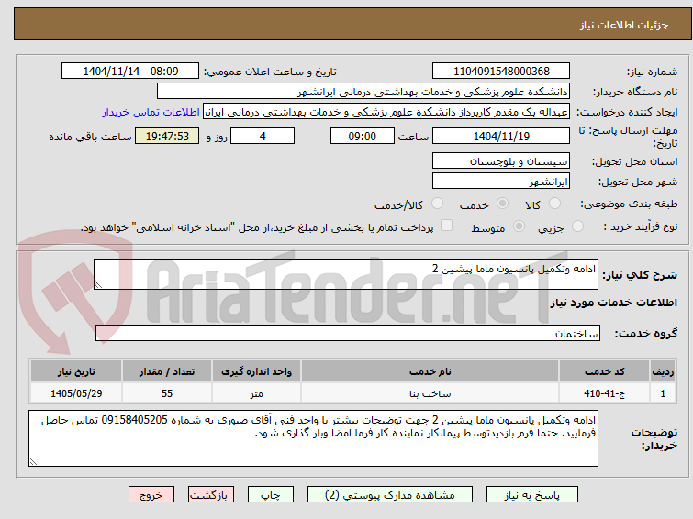
Task: Click the quantity cell 55
Action: pos(167,393)
